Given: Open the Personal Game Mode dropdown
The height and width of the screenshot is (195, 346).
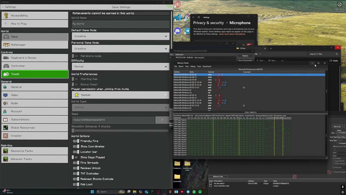Looking at the screenshot, I should pos(121,49).
